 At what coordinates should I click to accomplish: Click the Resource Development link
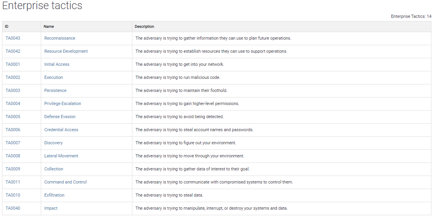tap(66, 52)
